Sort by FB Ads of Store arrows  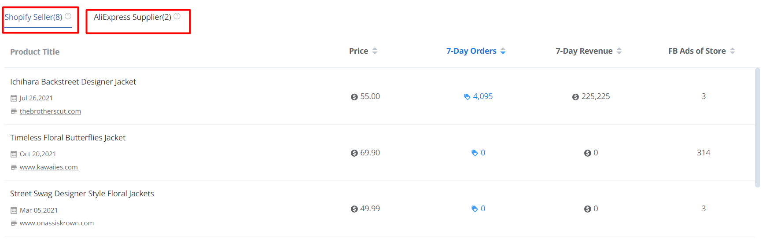pyautogui.click(x=733, y=51)
